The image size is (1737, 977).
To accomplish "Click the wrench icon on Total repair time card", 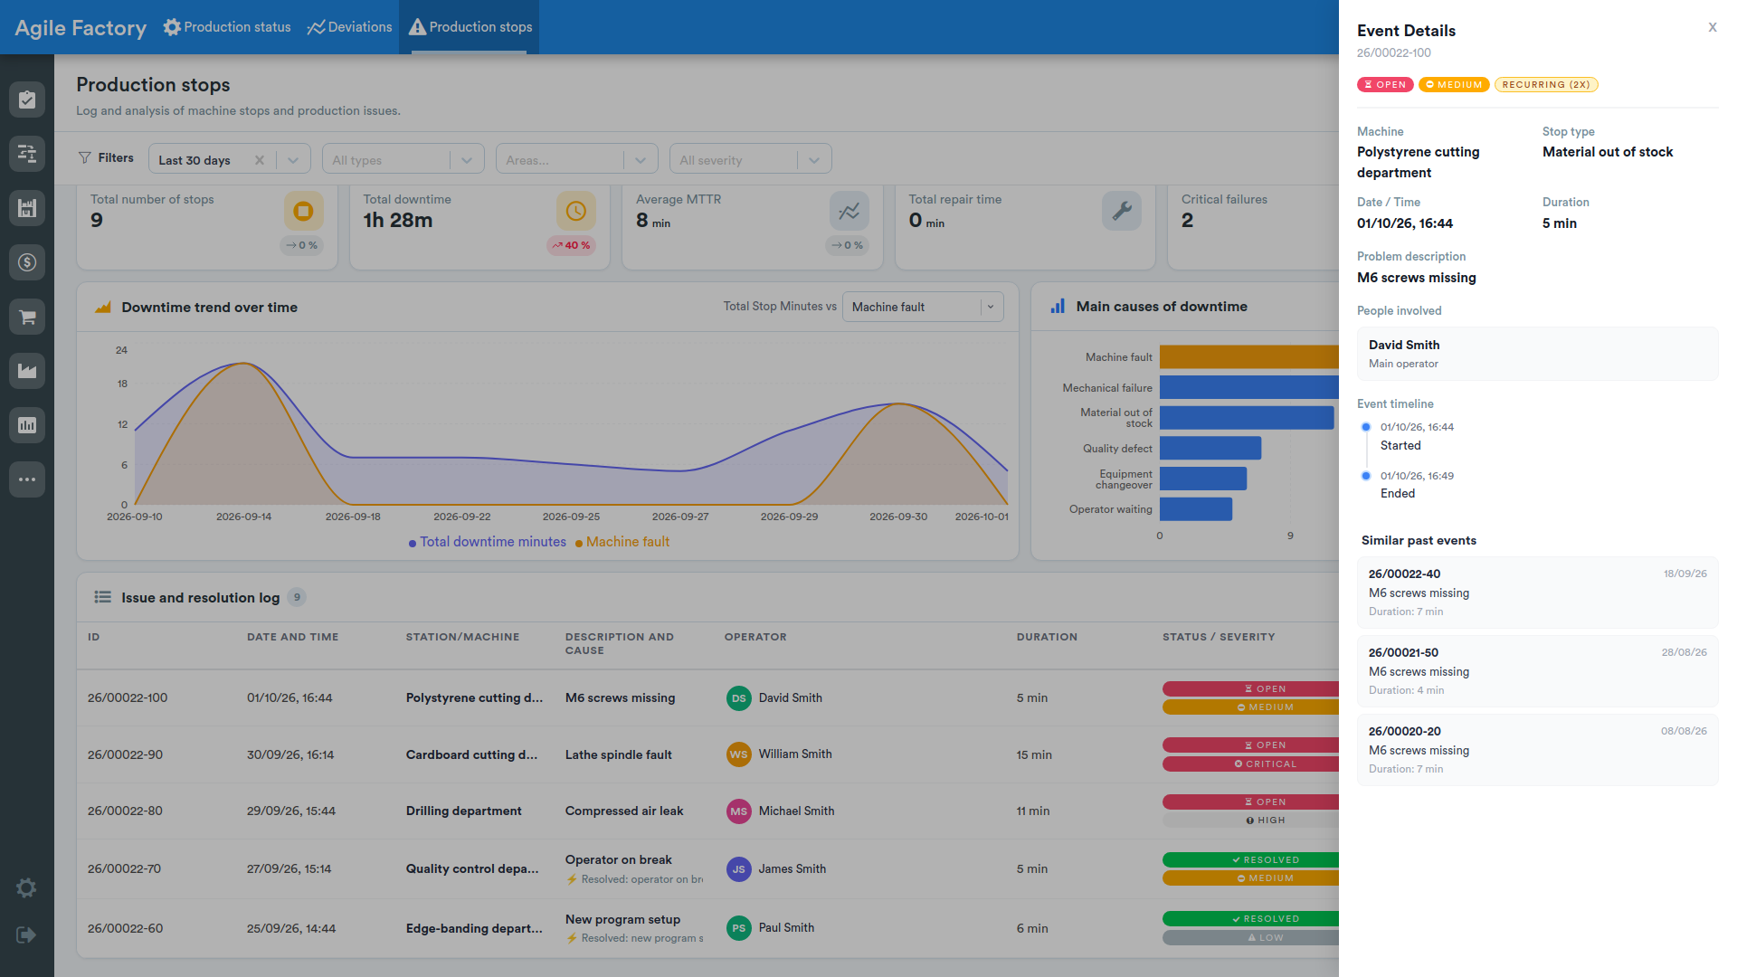I will 1122,211.
